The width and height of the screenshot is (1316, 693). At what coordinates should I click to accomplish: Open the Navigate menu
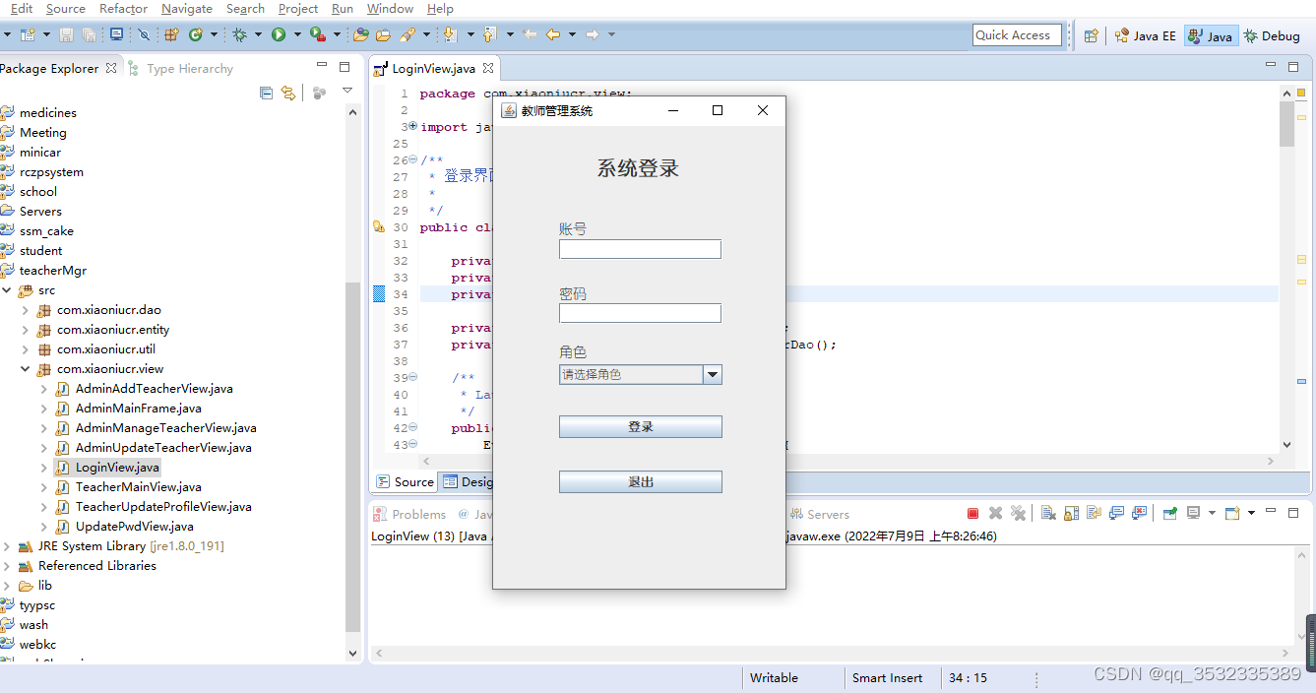[186, 9]
